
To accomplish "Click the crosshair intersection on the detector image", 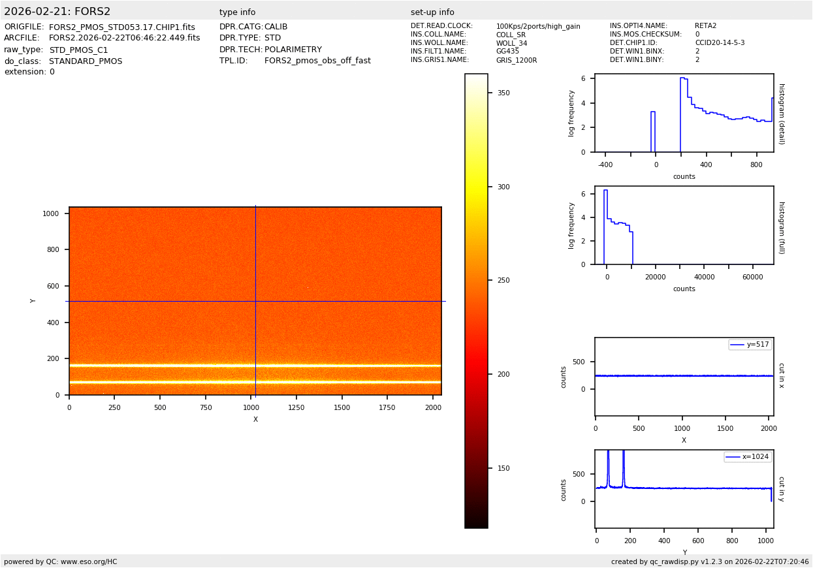I will [255, 301].
